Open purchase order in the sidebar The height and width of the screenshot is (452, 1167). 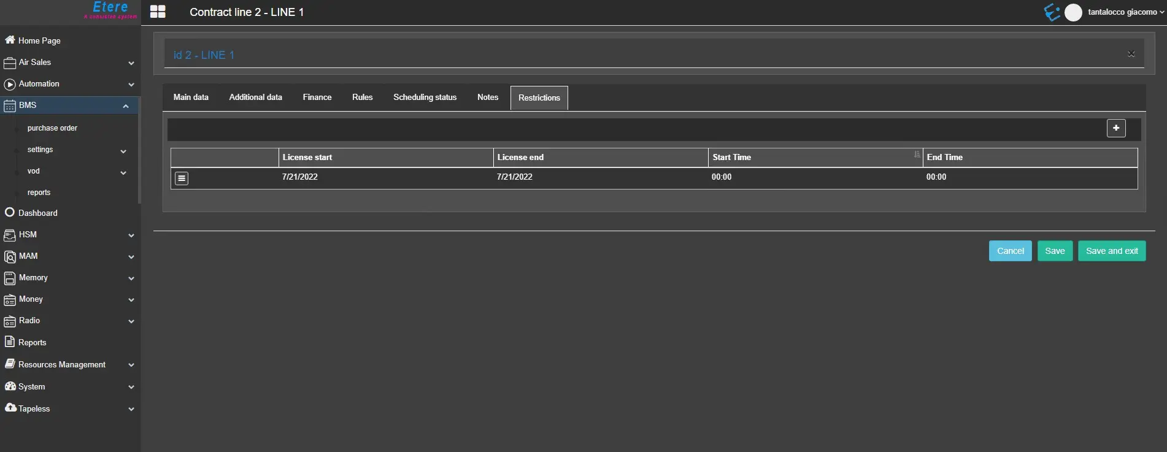52,128
